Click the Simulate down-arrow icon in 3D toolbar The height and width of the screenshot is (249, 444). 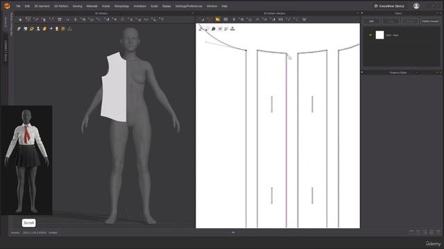pos(20,19)
